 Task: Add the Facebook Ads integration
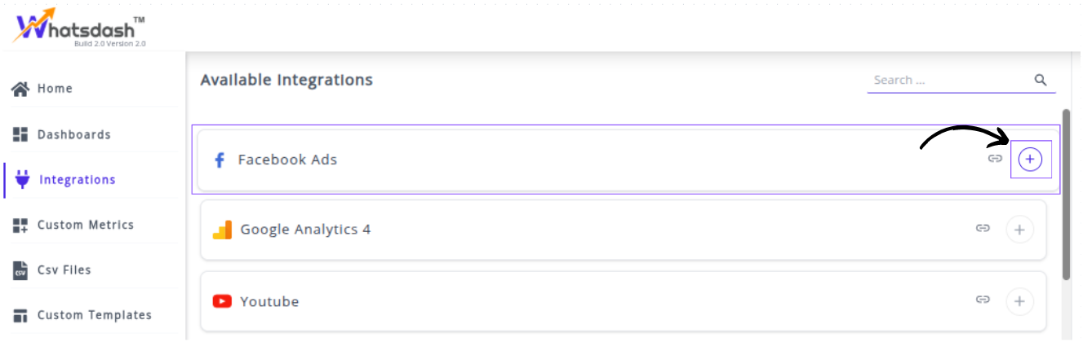point(1031,160)
